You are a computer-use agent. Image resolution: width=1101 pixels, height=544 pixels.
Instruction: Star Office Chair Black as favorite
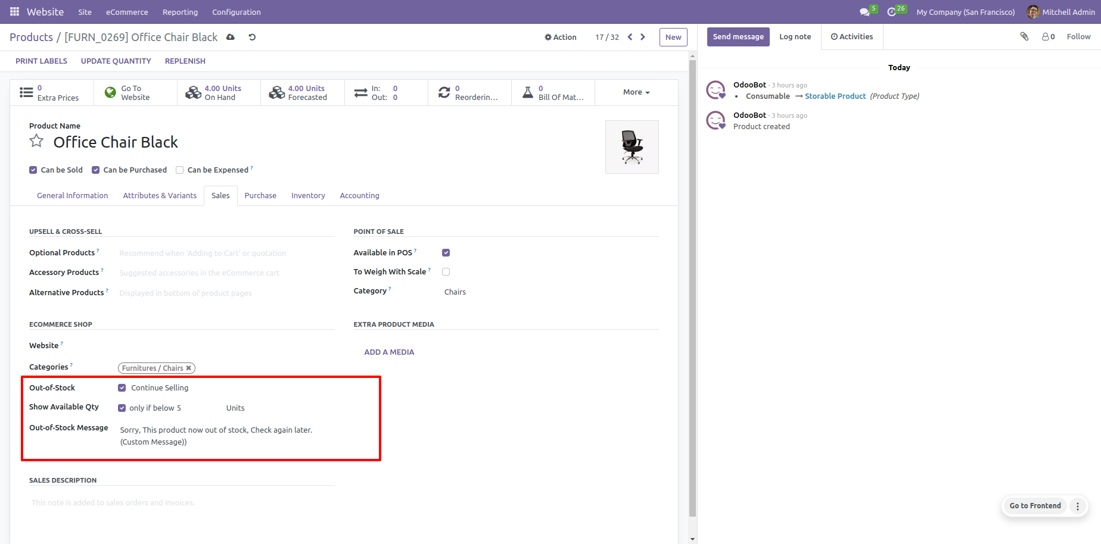tap(36, 141)
